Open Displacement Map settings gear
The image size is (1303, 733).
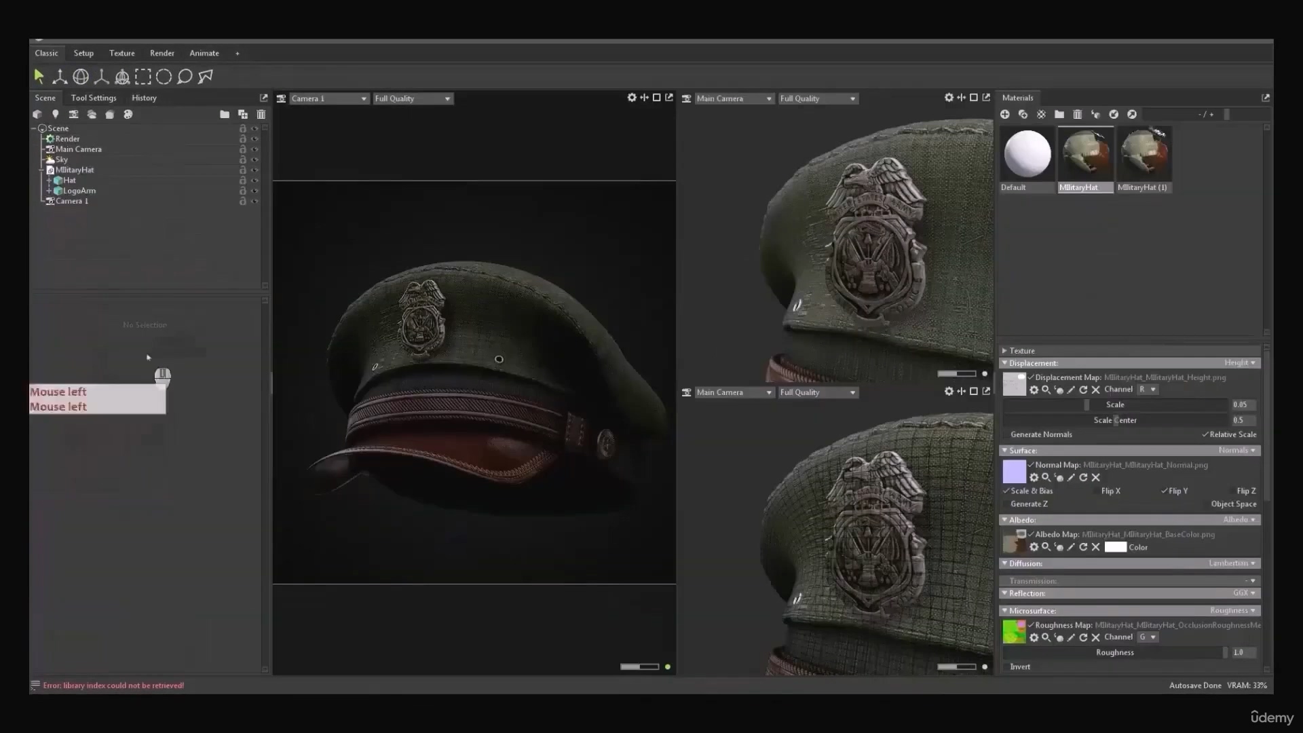point(1034,390)
